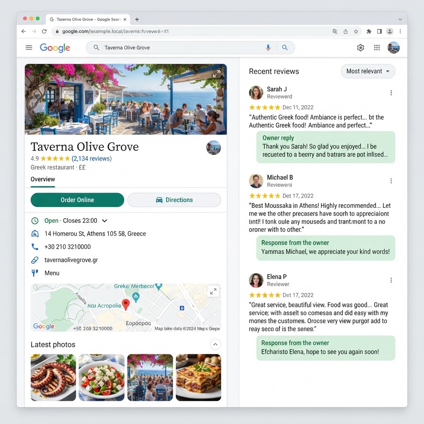424x424 pixels.
Task: Click Sarah J's reviewer avatar
Action: coord(256,93)
